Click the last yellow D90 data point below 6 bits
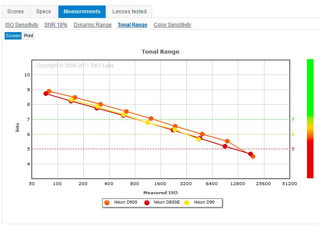The image size is (319, 225). 198,139
